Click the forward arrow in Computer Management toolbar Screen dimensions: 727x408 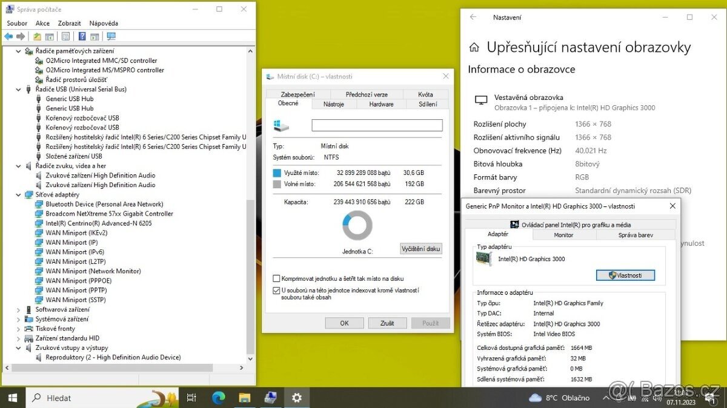[21, 36]
